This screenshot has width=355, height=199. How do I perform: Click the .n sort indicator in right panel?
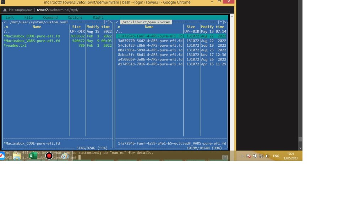click(x=118, y=27)
